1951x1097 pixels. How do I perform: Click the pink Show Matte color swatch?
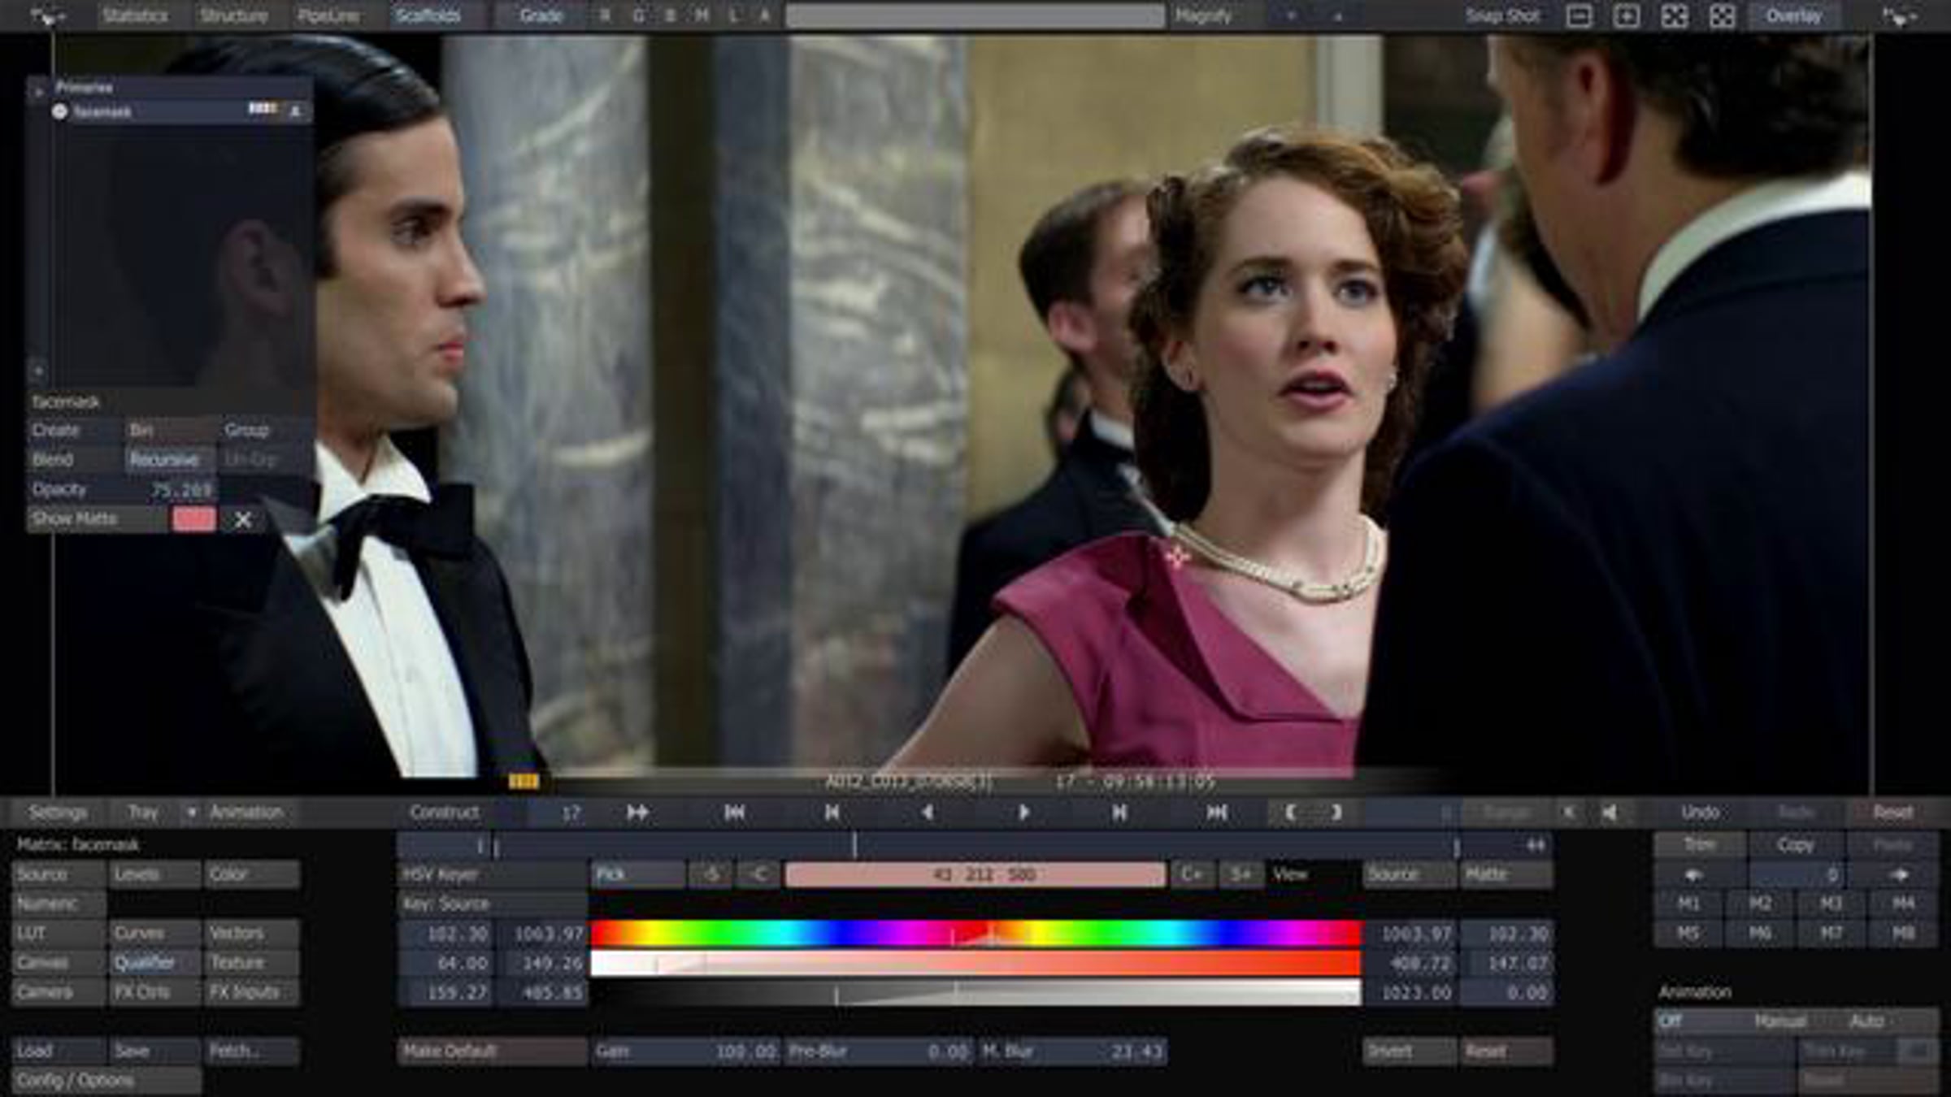tap(194, 519)
